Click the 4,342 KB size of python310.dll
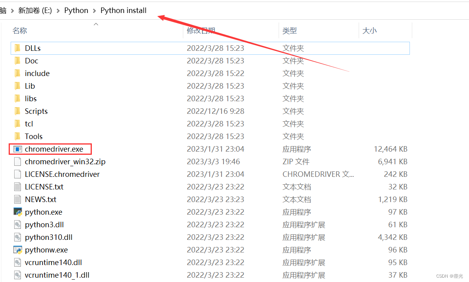 pos(393,237)
